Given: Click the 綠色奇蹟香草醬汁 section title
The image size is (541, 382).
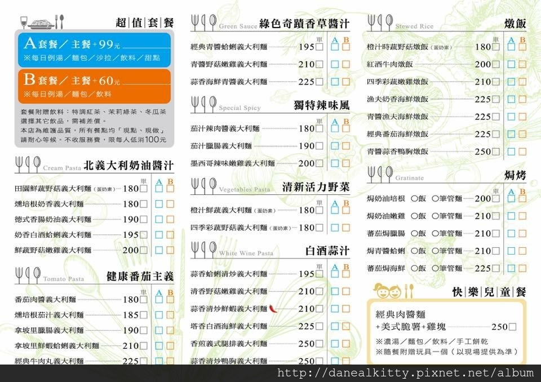Looking at the screenshot, I should point(304,24).
